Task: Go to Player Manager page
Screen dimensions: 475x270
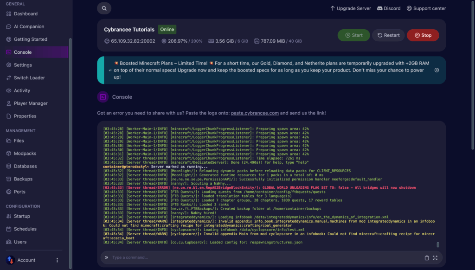Action: [31, 103]
